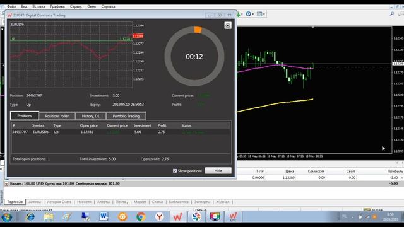The image size is (404, 227).
Task: Click the red 1.12289 price label on mini chart
Action: coord(138,36)
